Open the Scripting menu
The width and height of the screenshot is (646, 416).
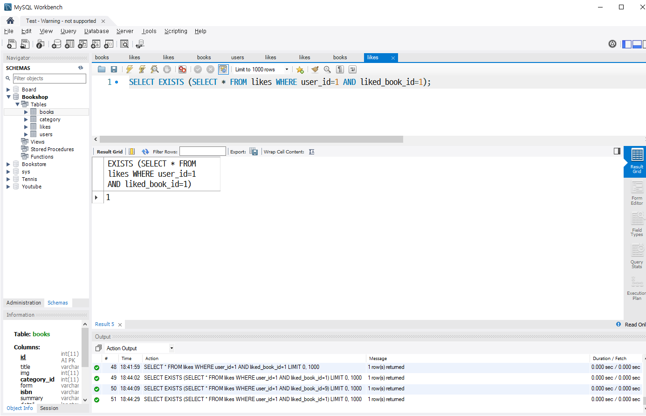coord(176,31)
